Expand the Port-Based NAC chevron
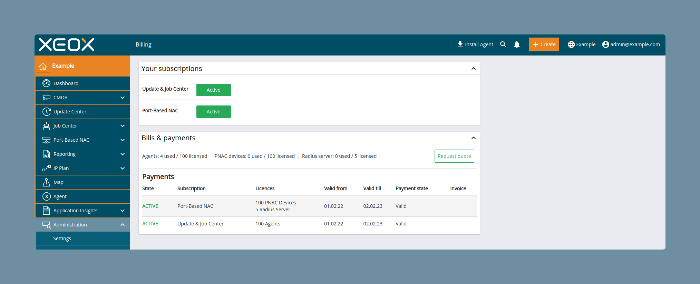Image resolution: width=700 pixels, height=284 pixels. (x=123, y=140)
